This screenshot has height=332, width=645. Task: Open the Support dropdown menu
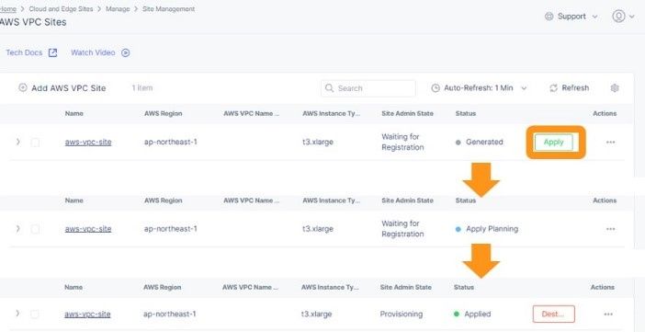[x=571, y=17]
